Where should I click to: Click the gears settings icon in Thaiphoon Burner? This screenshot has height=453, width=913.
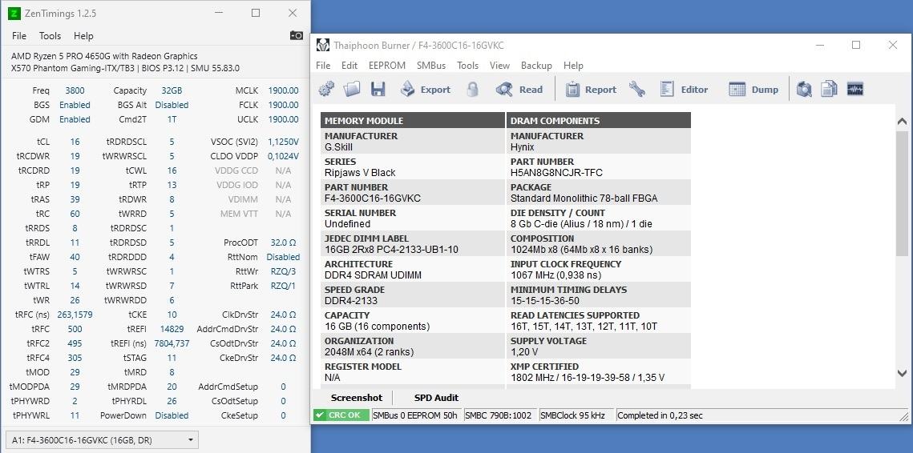[x=327, y=89]
